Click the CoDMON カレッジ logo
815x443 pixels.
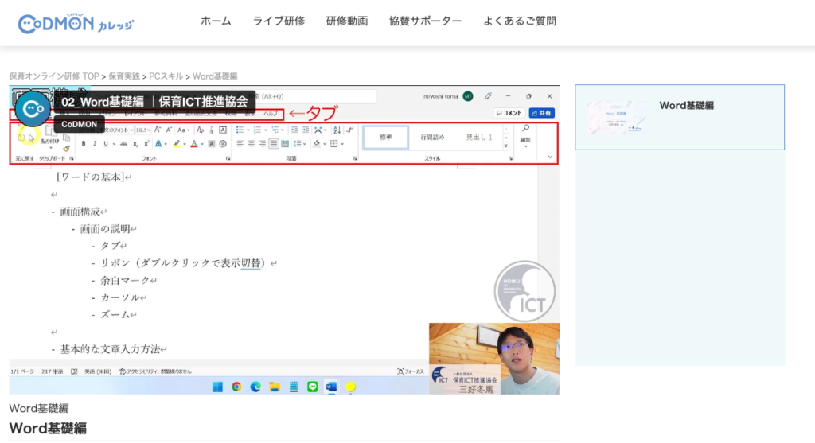pyautogui.click(x=76, y=23)
